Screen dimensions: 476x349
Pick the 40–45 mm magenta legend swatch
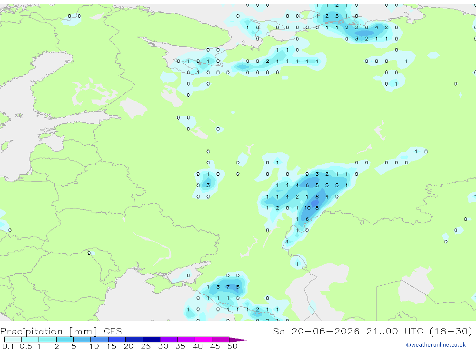point(203,339)
